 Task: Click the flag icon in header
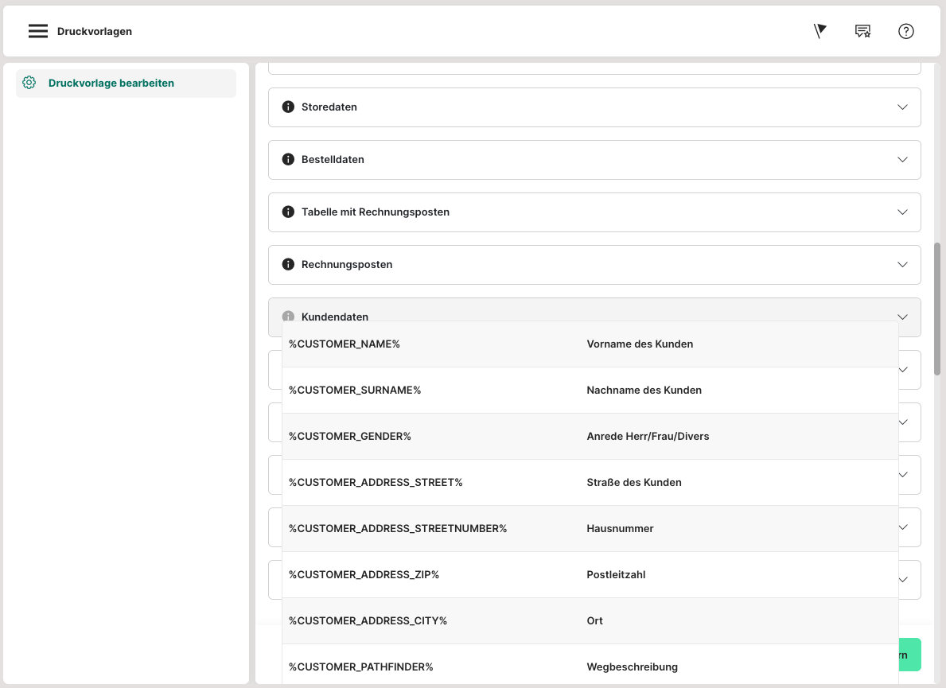pyautogui.click(x=820, y=31)
